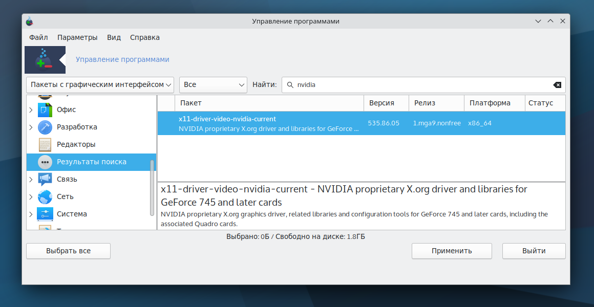The image size is (594, 307).
Task: Click the Офис category icon
Action: pyautogui.click(x=45, y=109)
